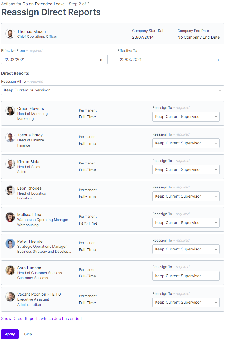
Task: Click the Apply button
Action: click(10, 334)
